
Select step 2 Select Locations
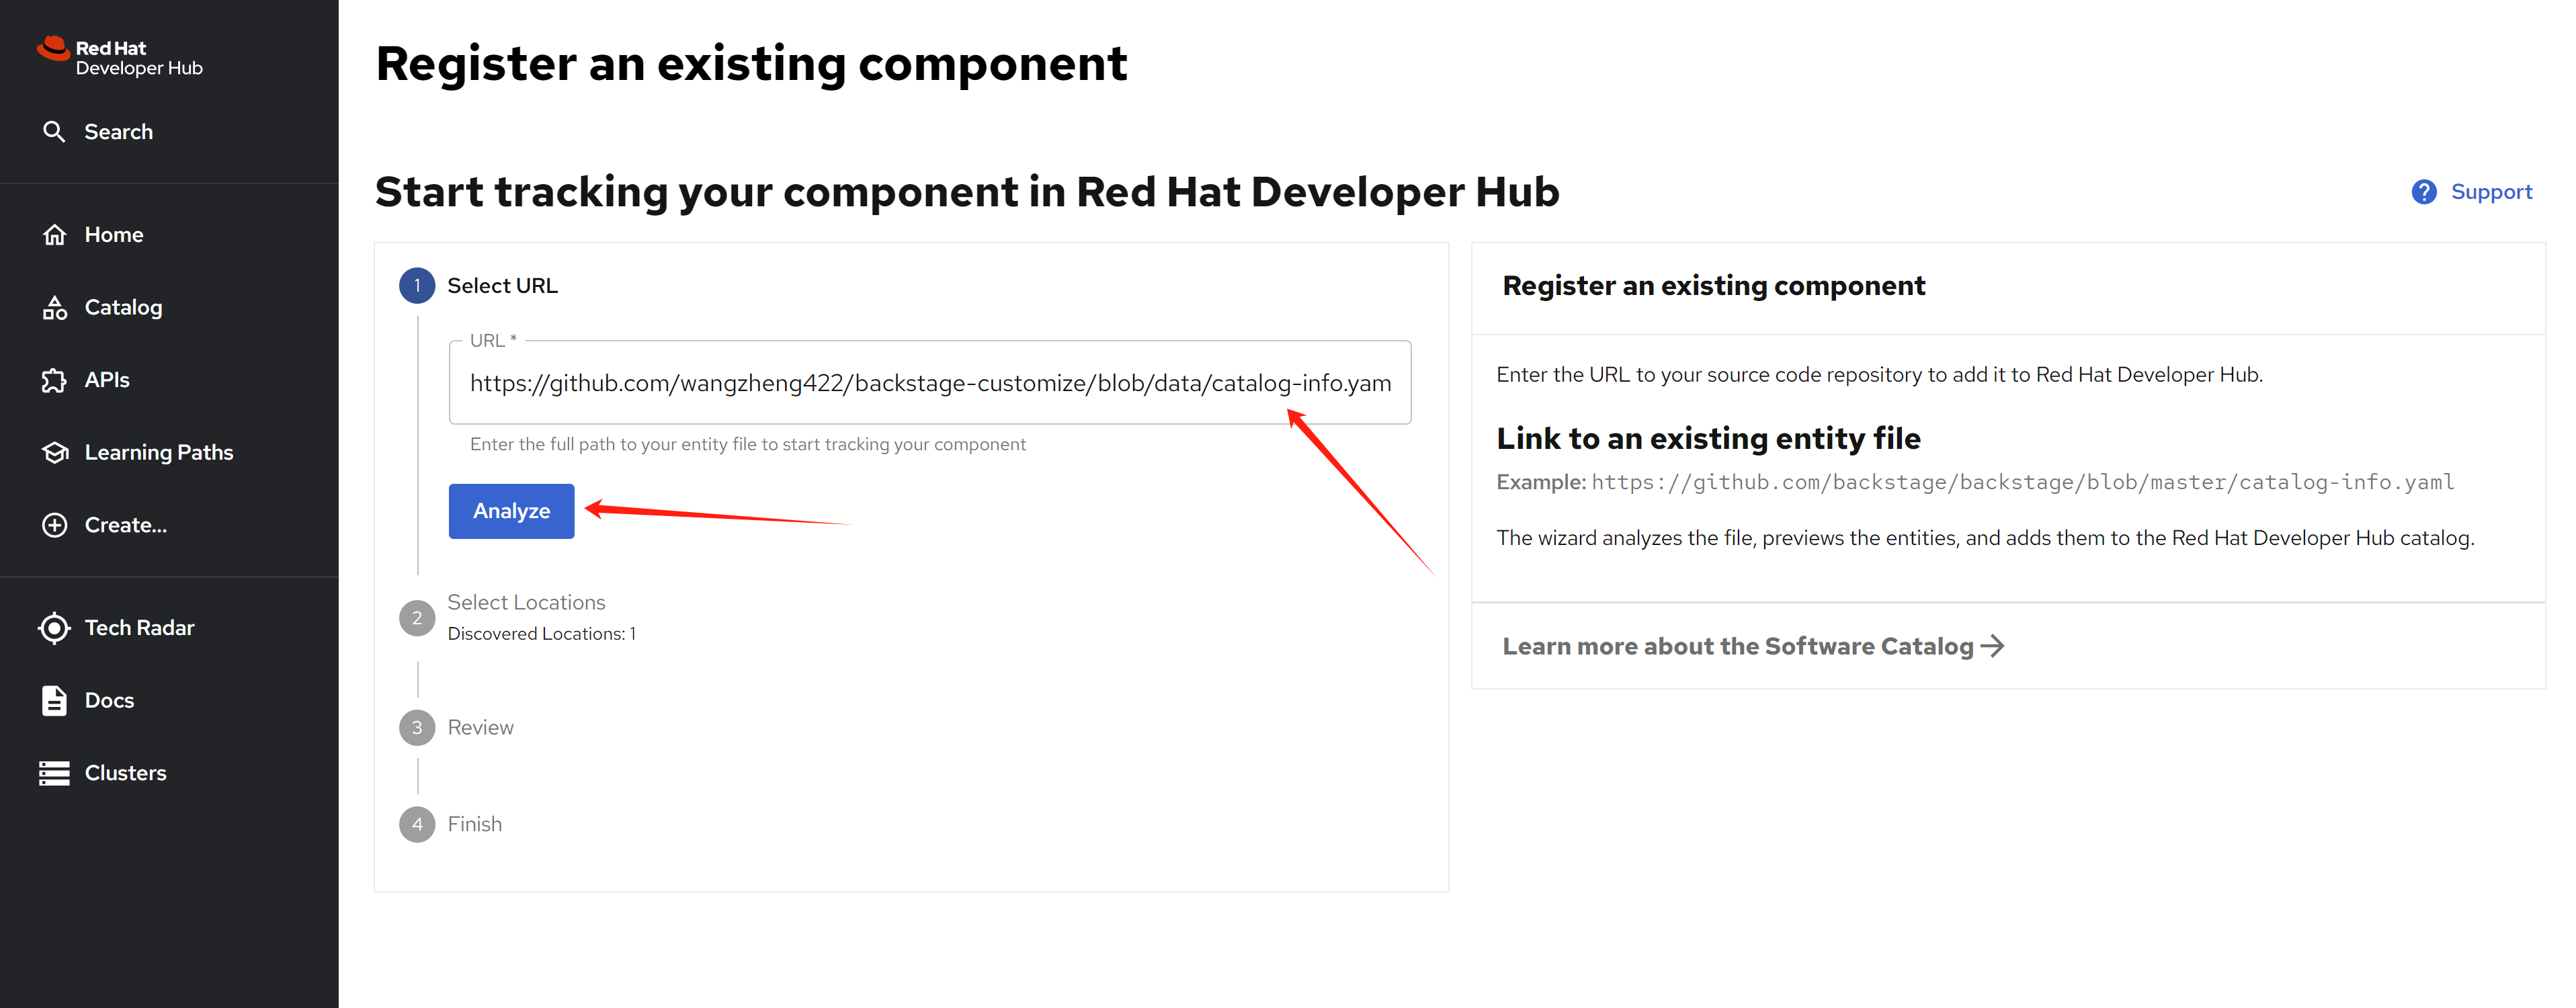pyautogui.click(x=526, y=602)
